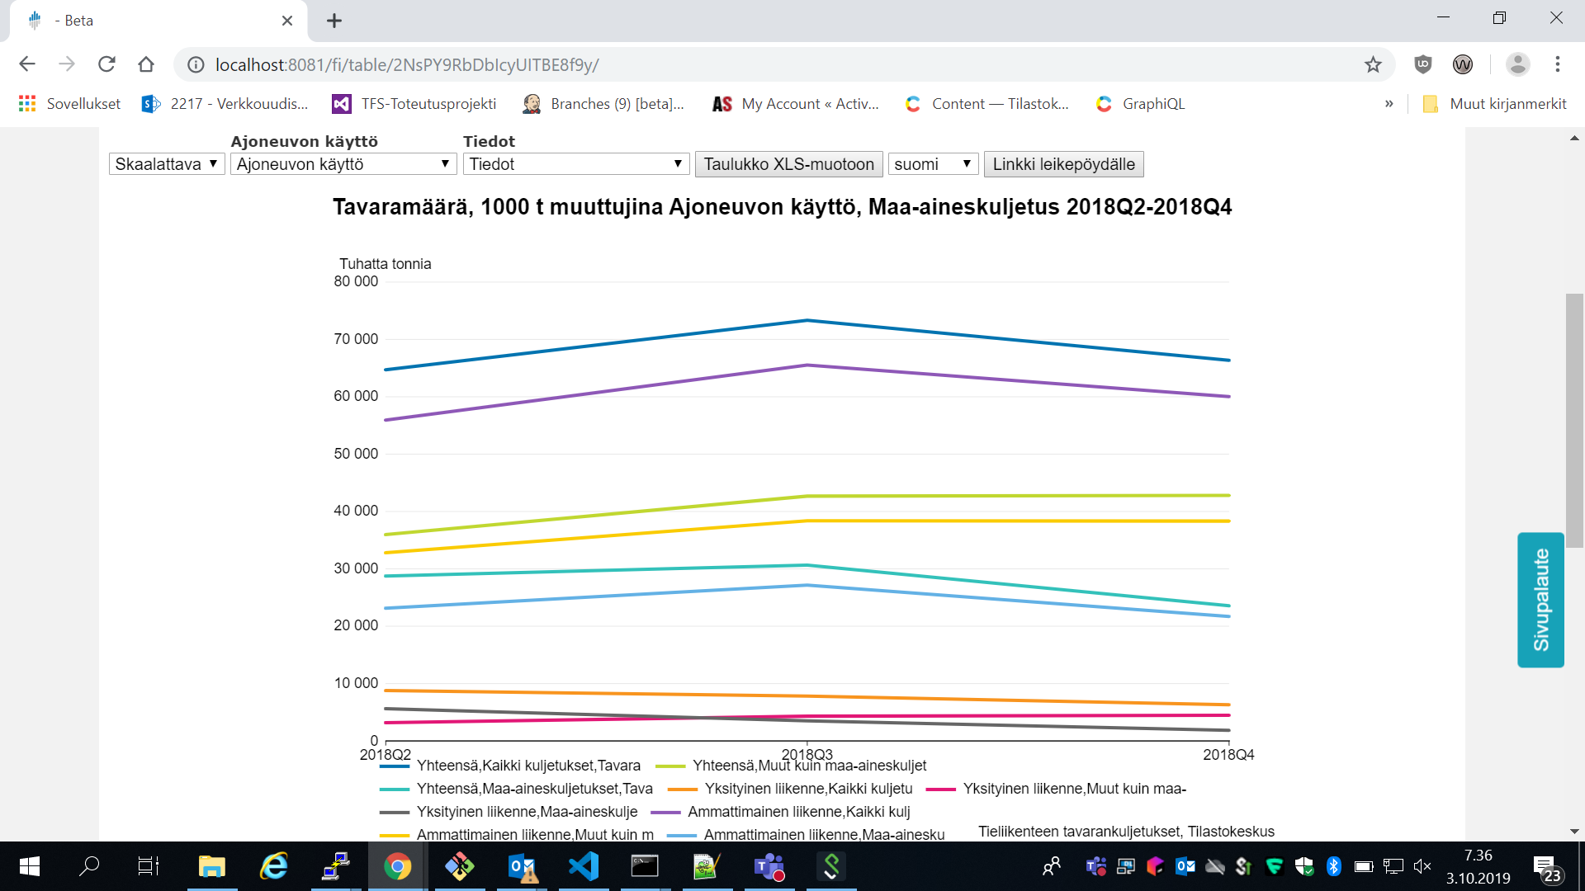Open the Skaalattava dropdown

tap(166, 164)
